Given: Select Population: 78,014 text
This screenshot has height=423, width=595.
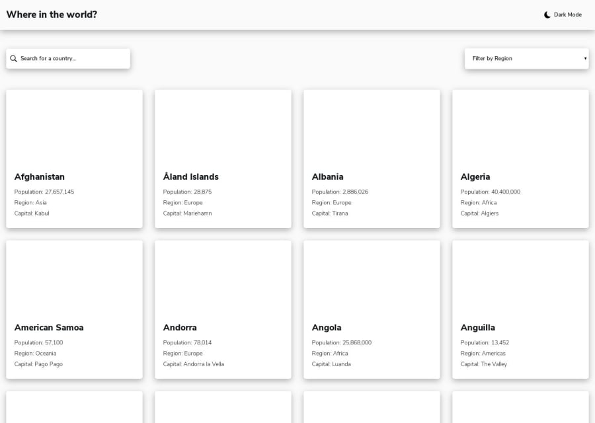Looking at the screenshot, I should click(188, 342).
